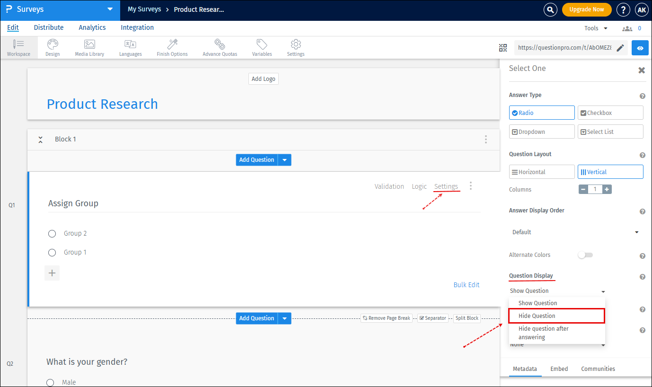The height and width of the screenshot is (387, 652).
Task: Edit survey URL with pencil icon
Action: [620, 48]
